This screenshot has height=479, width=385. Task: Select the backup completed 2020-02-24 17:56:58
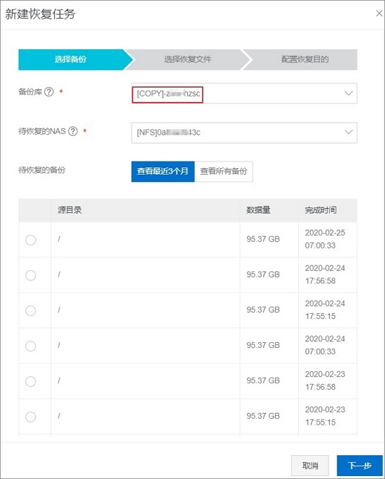(30, 275)
